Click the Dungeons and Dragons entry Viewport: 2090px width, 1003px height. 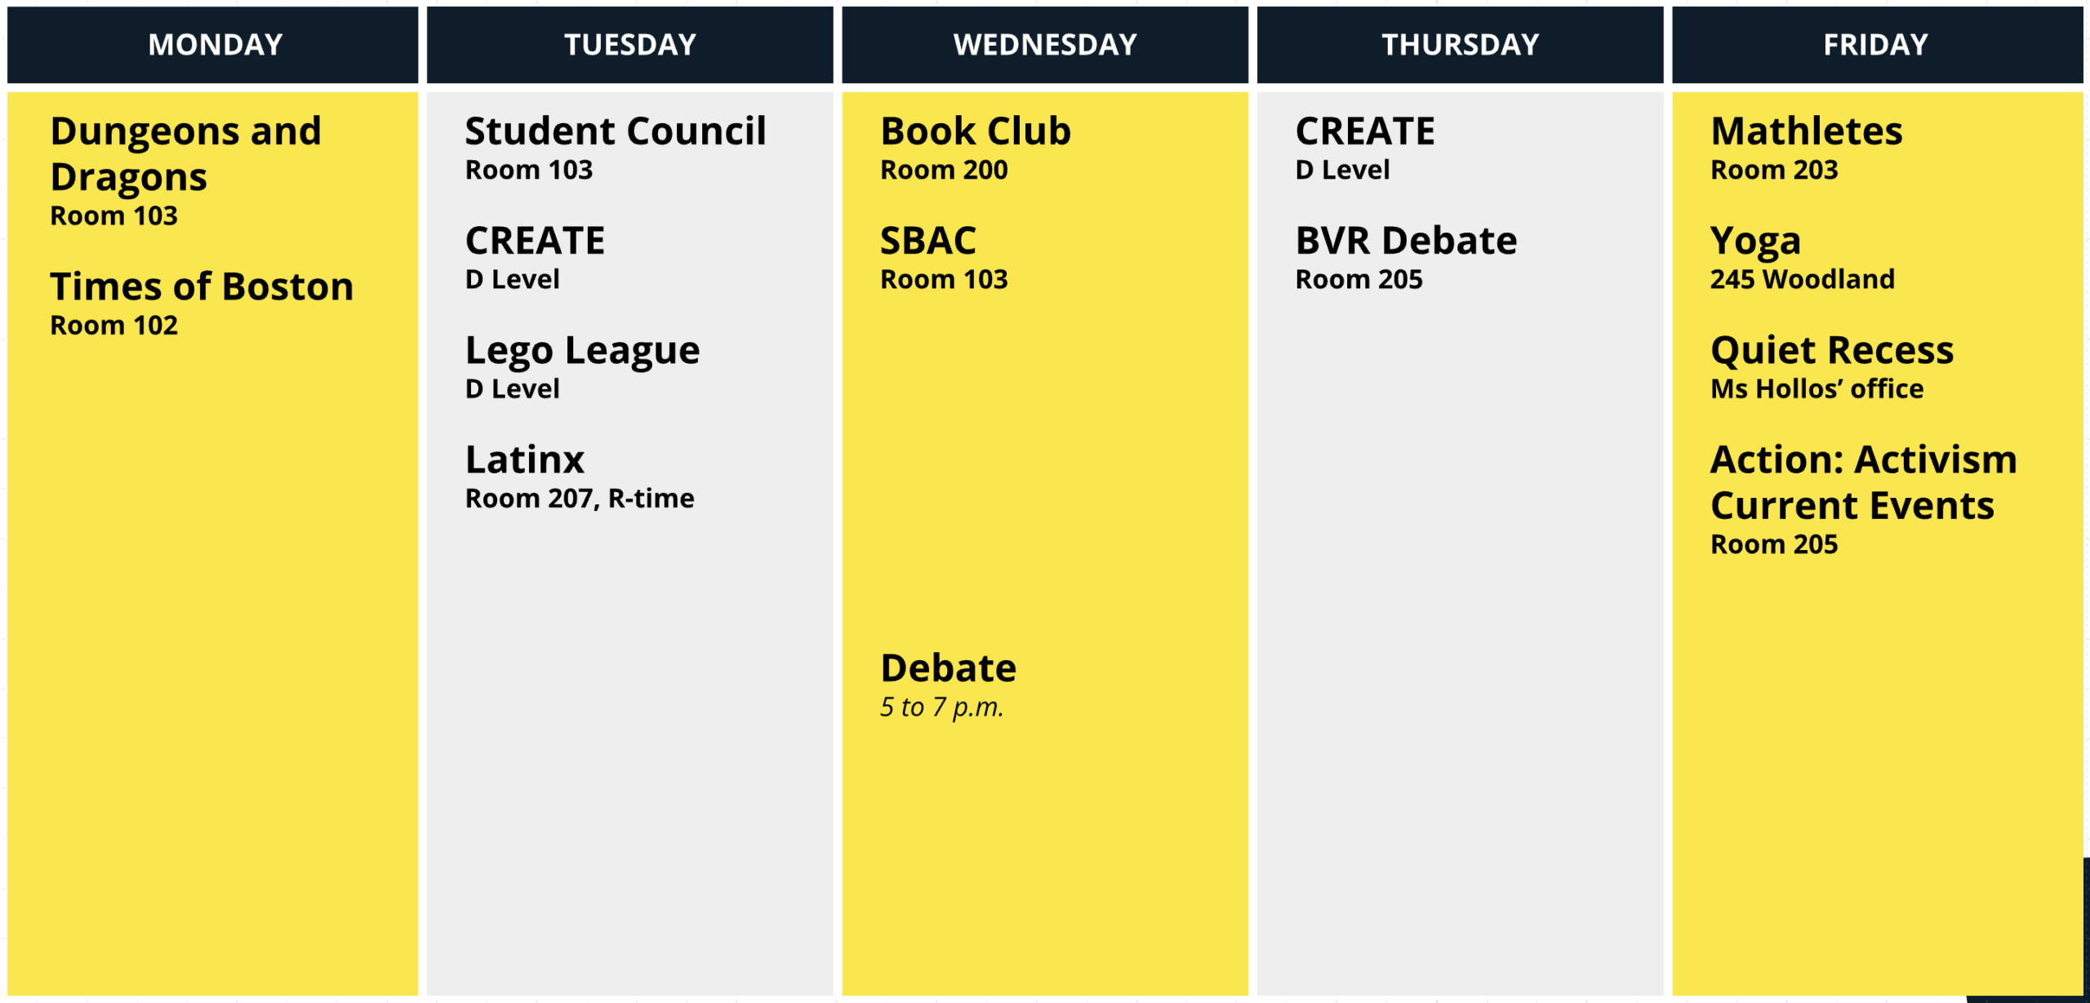[186, 154]
